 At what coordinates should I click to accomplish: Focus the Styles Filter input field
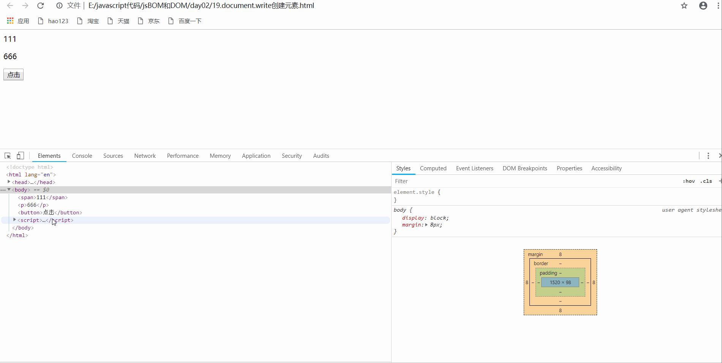coord(536,181)
